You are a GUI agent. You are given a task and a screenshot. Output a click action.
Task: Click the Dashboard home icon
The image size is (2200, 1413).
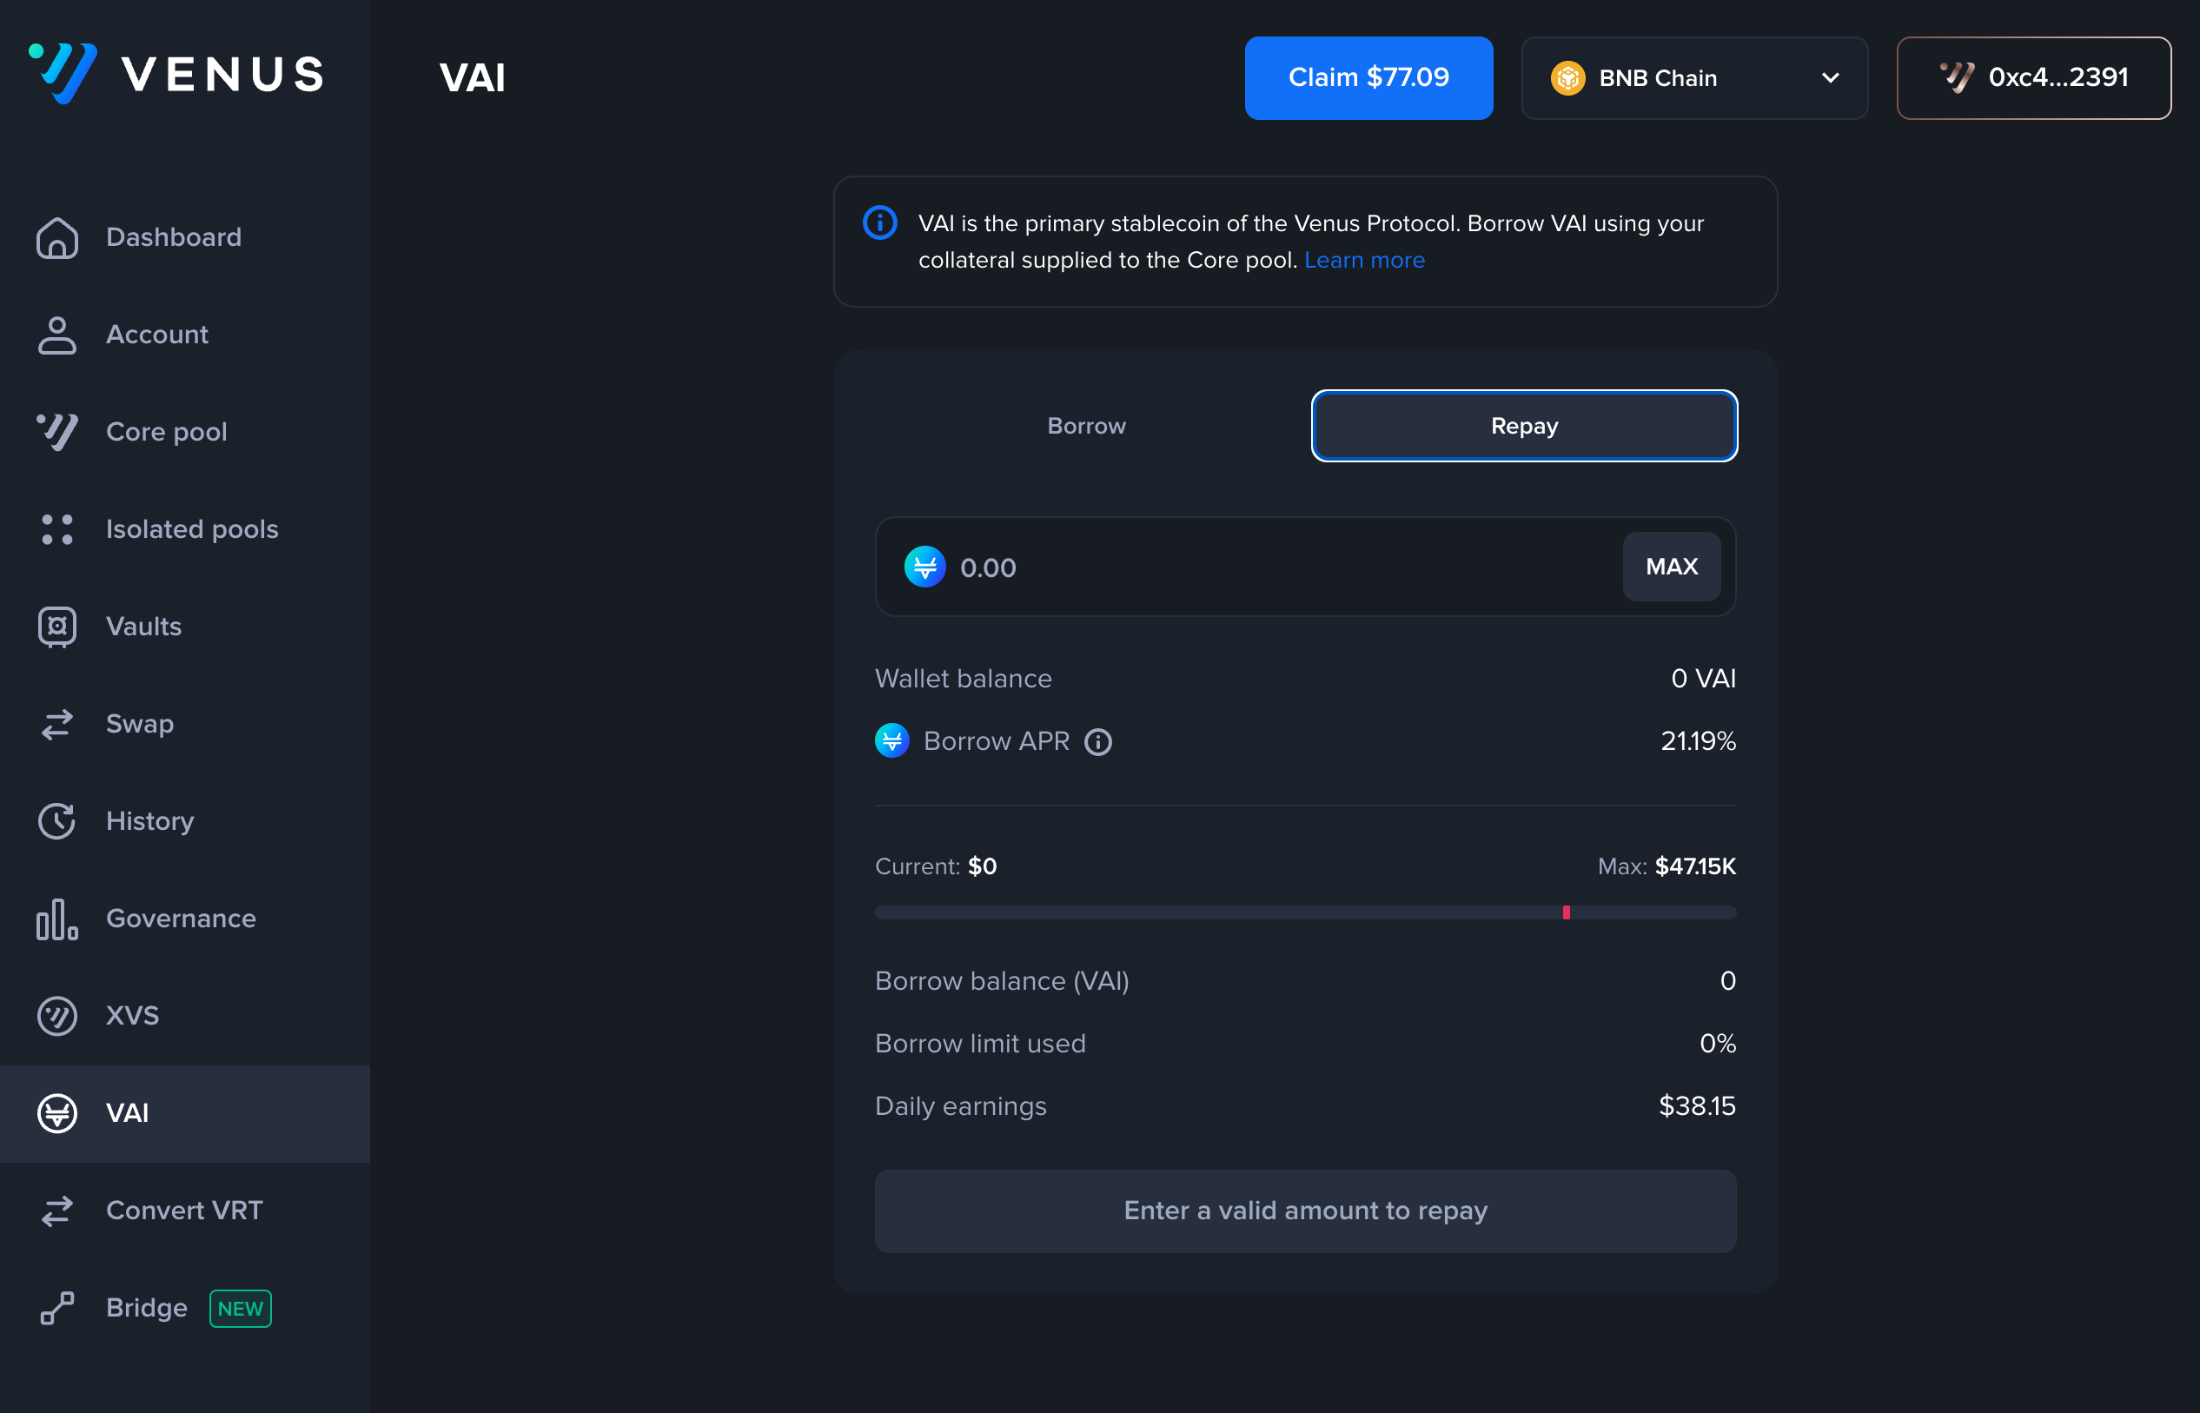56,237
